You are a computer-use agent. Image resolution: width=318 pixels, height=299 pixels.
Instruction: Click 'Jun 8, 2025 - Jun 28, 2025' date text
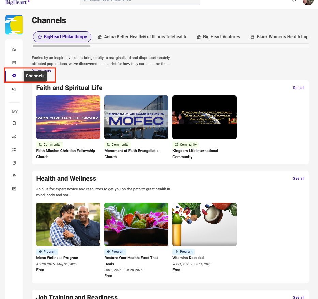[x=123, y=270]
